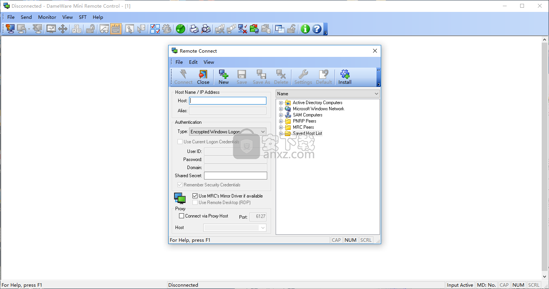Expand Active Directory Computers node
The width and height of the screenshot is (549, 289).
coord(281,103)
